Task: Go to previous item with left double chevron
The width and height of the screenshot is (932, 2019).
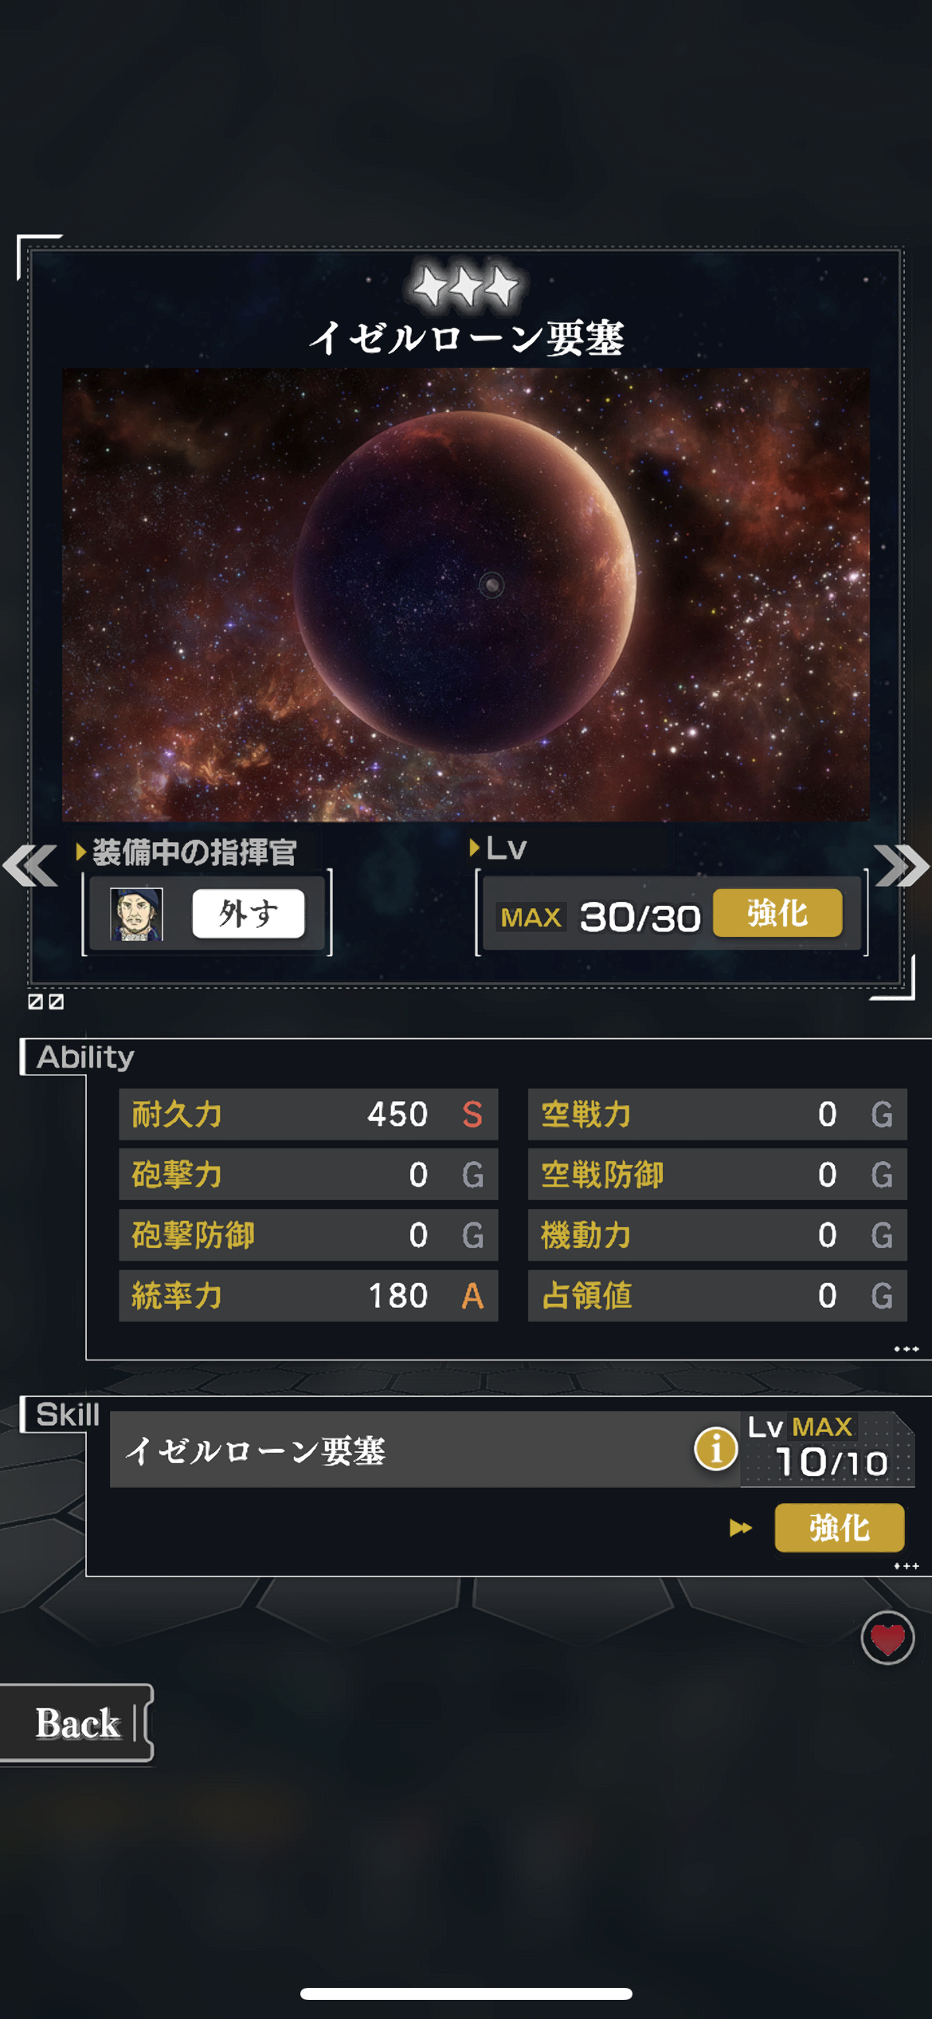Action: pos(30,865)
